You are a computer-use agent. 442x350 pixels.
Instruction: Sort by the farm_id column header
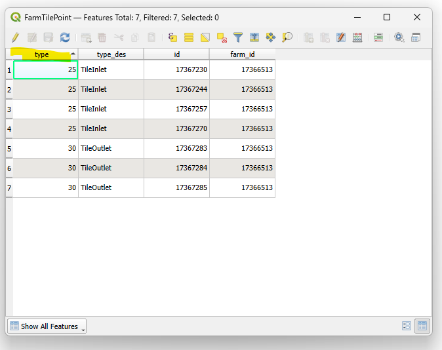pyautogui.click(x=242, y=54)
